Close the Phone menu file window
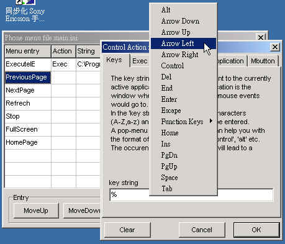This screenshot has width=285, height=244. point(261,37)
